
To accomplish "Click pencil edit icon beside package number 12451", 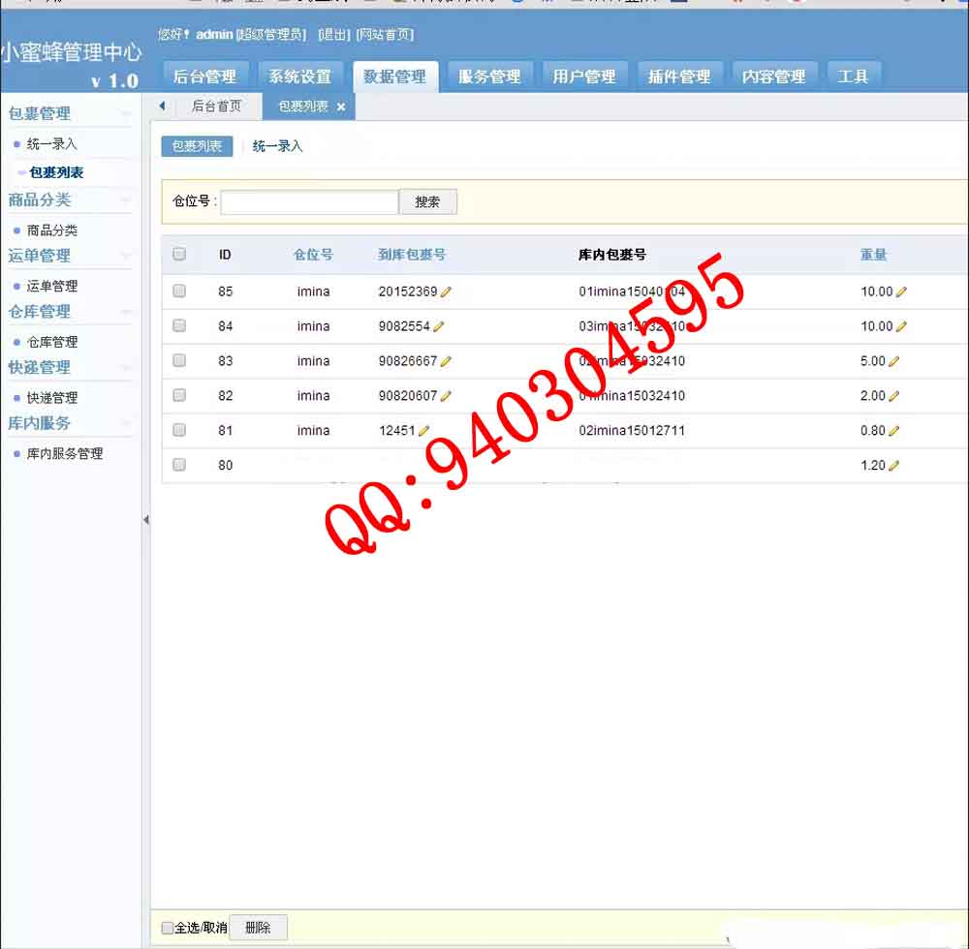I will point(423,431).
